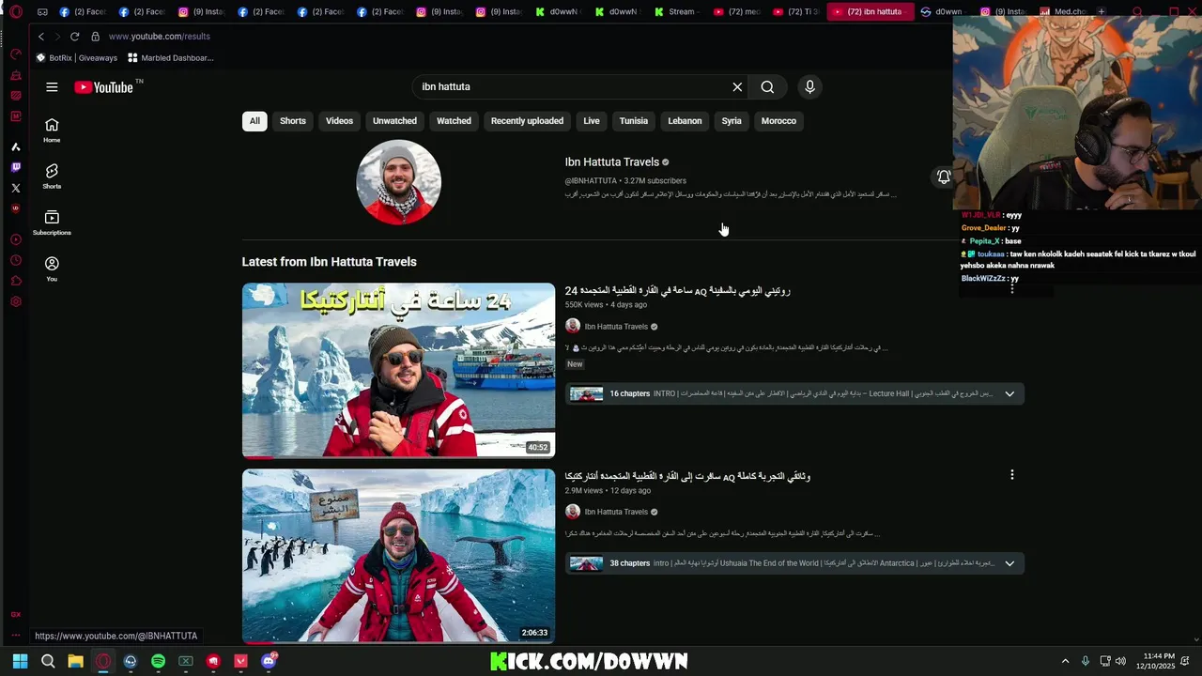Open Spotify from the taskbar
Image resolution: width=1202 pixels, height=676 pixels.
(x=158, y=661)
